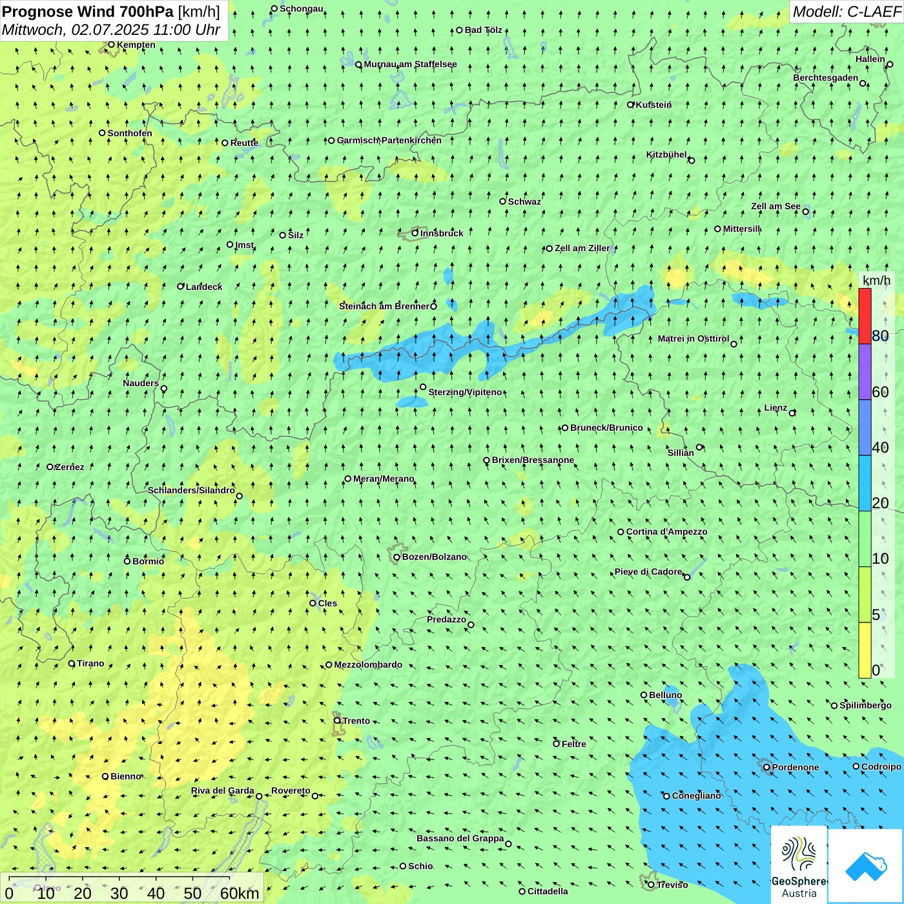The height and width of the screenshot is (904, 904).
Task: Click the blue cloud app logo
Action: [866, 866]
